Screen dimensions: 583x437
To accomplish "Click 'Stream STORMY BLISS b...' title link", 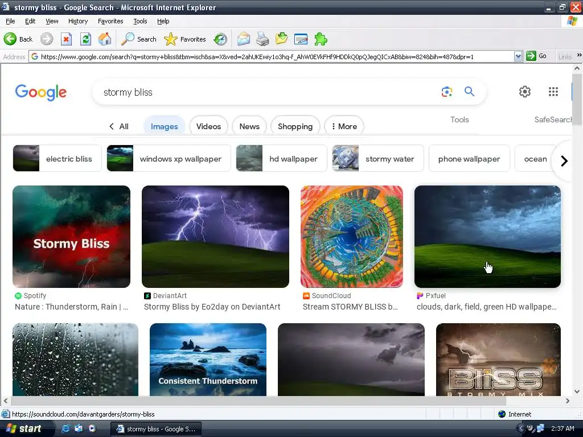I will (x=350, y=307).
